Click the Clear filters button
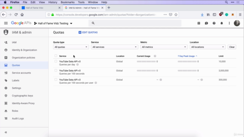Image resolution: width=244 pixels, height=137 pixels. click(x=232, y=47)
